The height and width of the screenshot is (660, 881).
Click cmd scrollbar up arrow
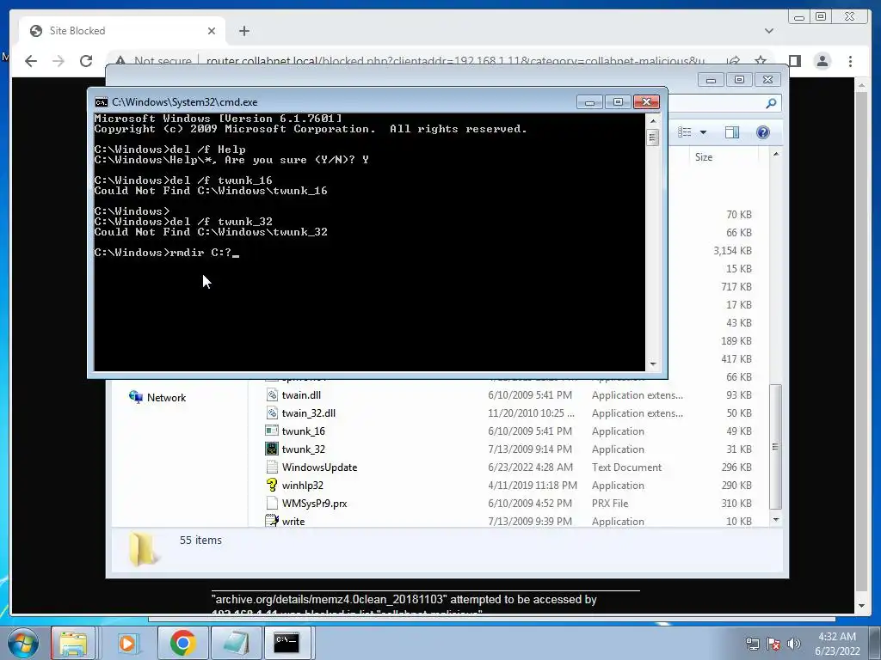pos(652,120)
